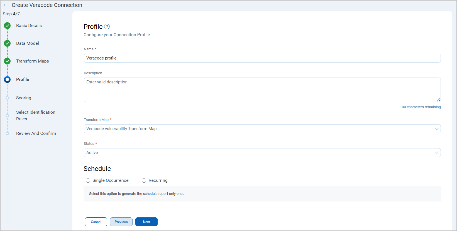Click the Next button
Image resolution: width=457 pixels, height=231 pixels.
coord(146,222)
